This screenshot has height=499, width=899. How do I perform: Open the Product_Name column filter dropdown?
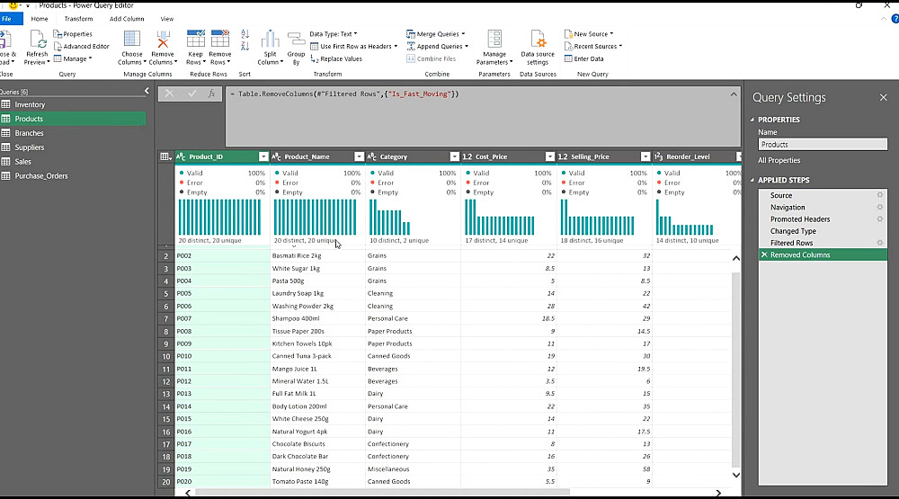359,156
